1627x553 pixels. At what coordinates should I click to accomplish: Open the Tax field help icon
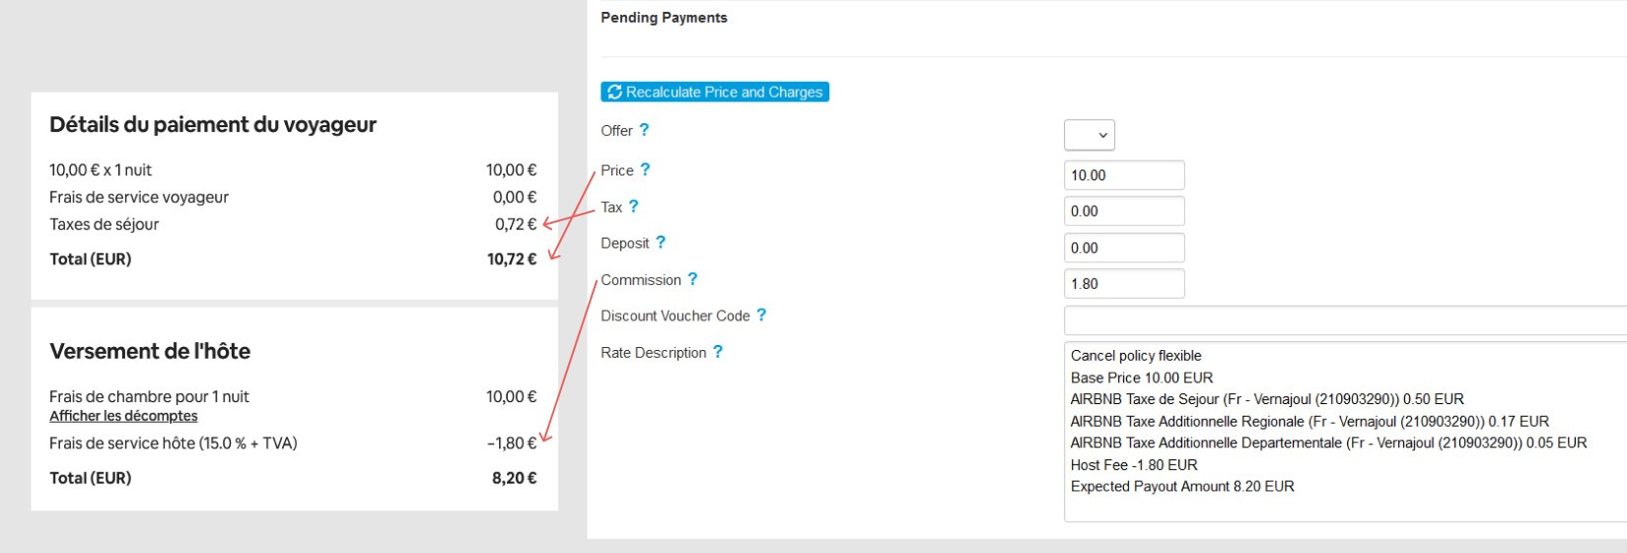point(634,206)
